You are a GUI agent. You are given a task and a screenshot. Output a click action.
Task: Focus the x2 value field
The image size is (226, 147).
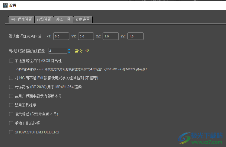111,36
